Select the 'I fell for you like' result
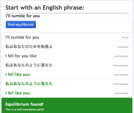This screenshot has width=134, height=113. pos(21,56)
